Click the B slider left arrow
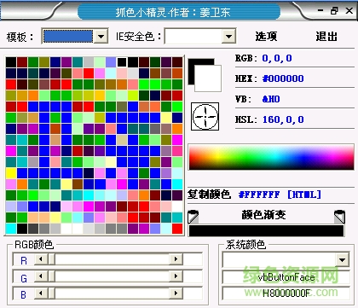The image size is (358, 308). pos(41,293)
